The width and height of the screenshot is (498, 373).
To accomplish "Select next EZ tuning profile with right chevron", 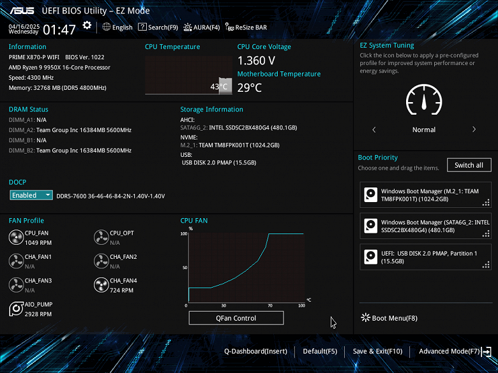I will [474, 129].
